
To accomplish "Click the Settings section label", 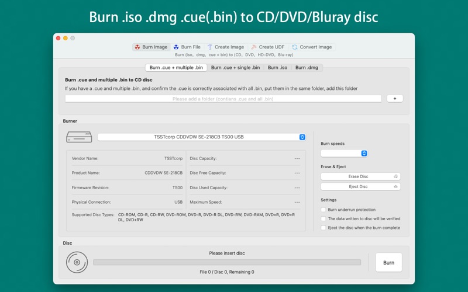I will click(328, 200).
